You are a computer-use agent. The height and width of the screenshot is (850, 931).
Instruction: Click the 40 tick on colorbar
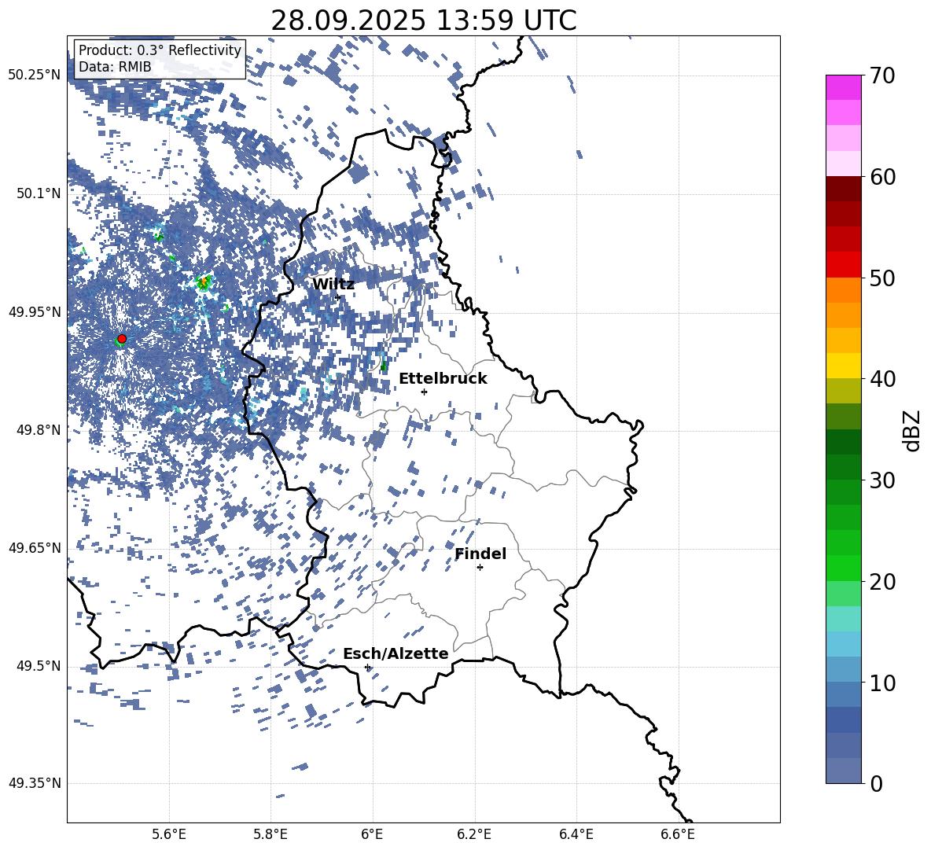881,379
